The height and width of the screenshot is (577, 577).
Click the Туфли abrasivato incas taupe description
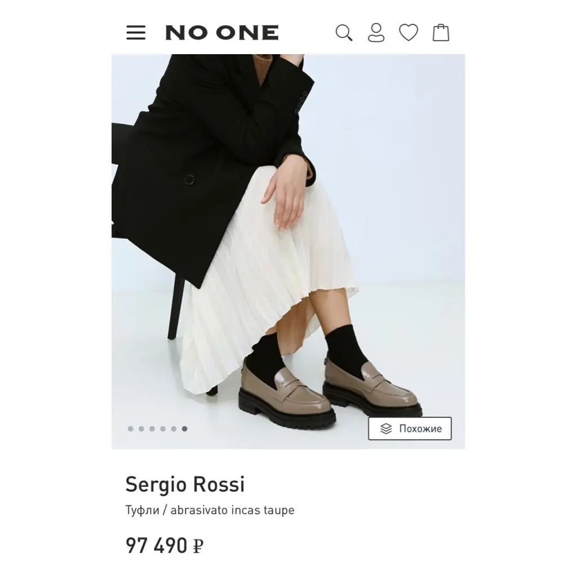click(210, 510)
